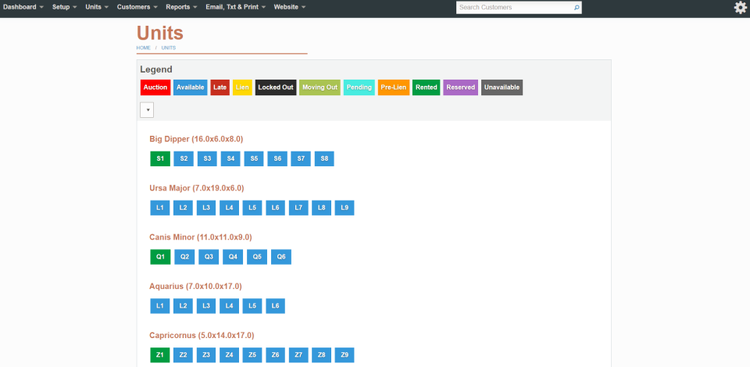Open unit L6 in Aquarius
Viewport: 750px width, 367px height.
pos(276,306)
